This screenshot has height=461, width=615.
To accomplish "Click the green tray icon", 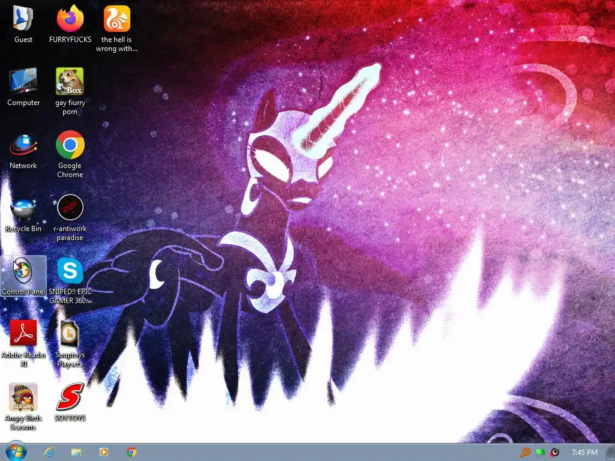I will [x=540, y=452].
